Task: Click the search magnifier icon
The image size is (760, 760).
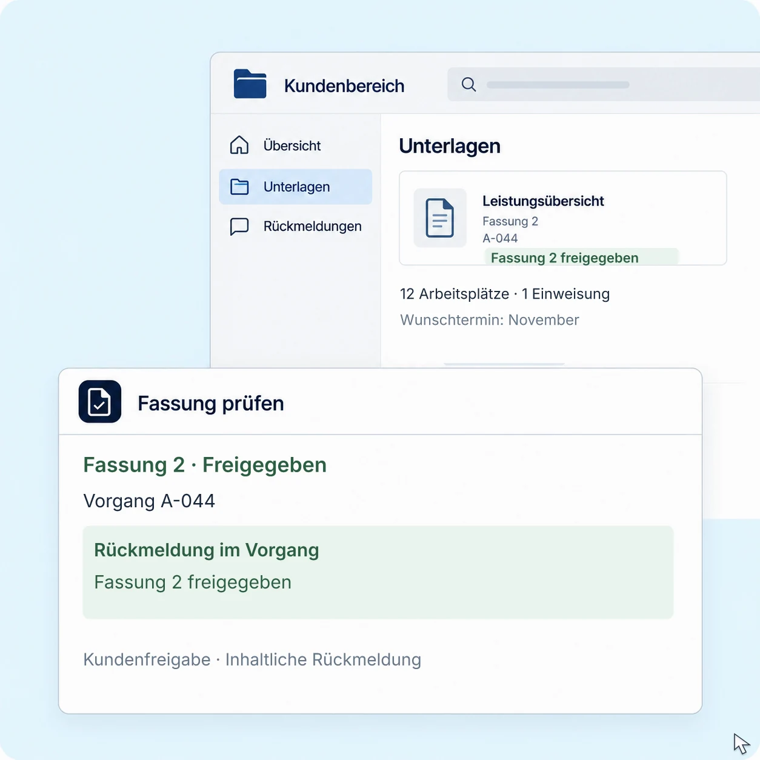Action: pyautogui.click(x=468, y=84)
